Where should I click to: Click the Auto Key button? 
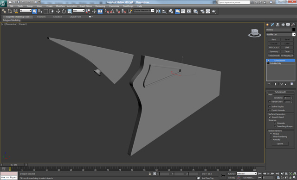tap(232, 174)
